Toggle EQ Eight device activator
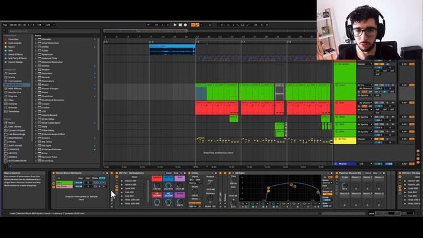The height and width of the screenshot is (238, 423). click(229, 173)
